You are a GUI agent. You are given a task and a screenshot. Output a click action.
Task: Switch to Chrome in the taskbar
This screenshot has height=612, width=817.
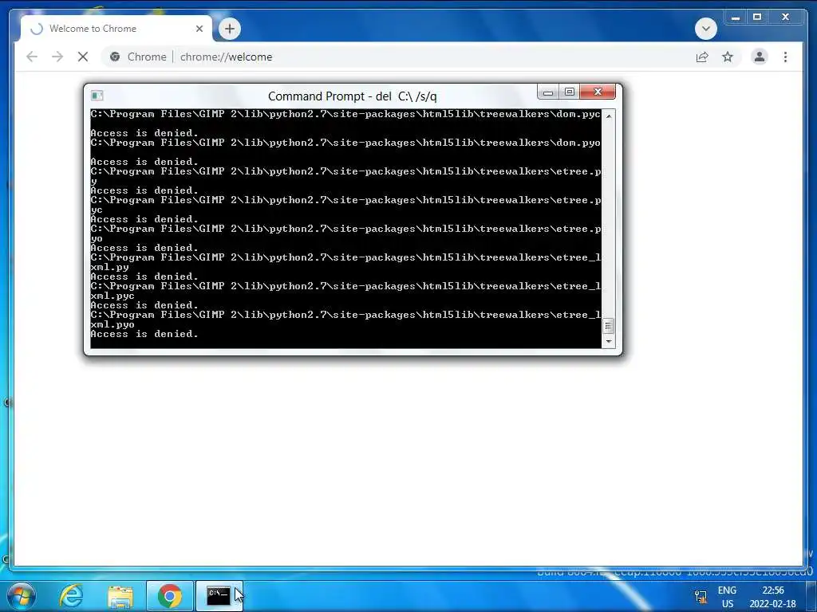(170, 596)
